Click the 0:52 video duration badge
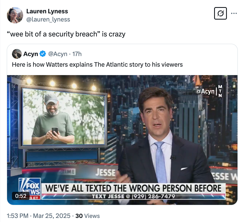244x222 pixels. click(x=21, y=196)
